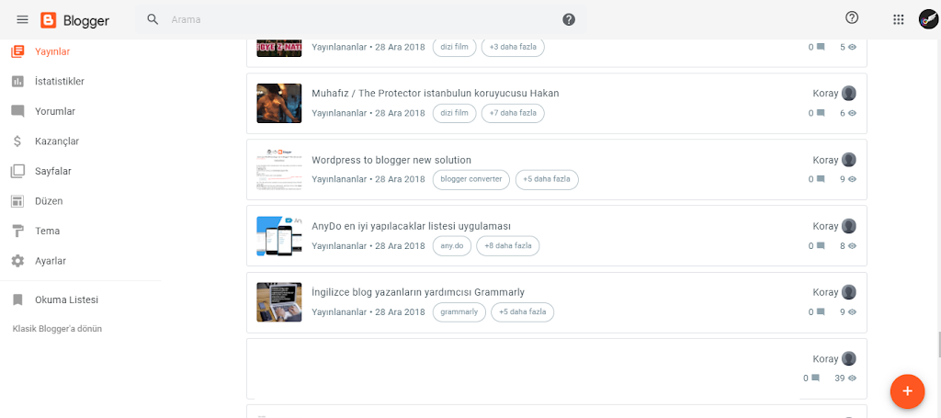Open İngilizce blog yazanların Grammarly post

tap(418, 293)
